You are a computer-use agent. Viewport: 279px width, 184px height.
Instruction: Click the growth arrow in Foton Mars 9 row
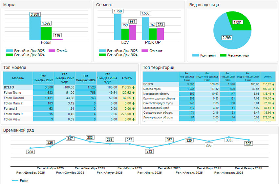(134, 114)
